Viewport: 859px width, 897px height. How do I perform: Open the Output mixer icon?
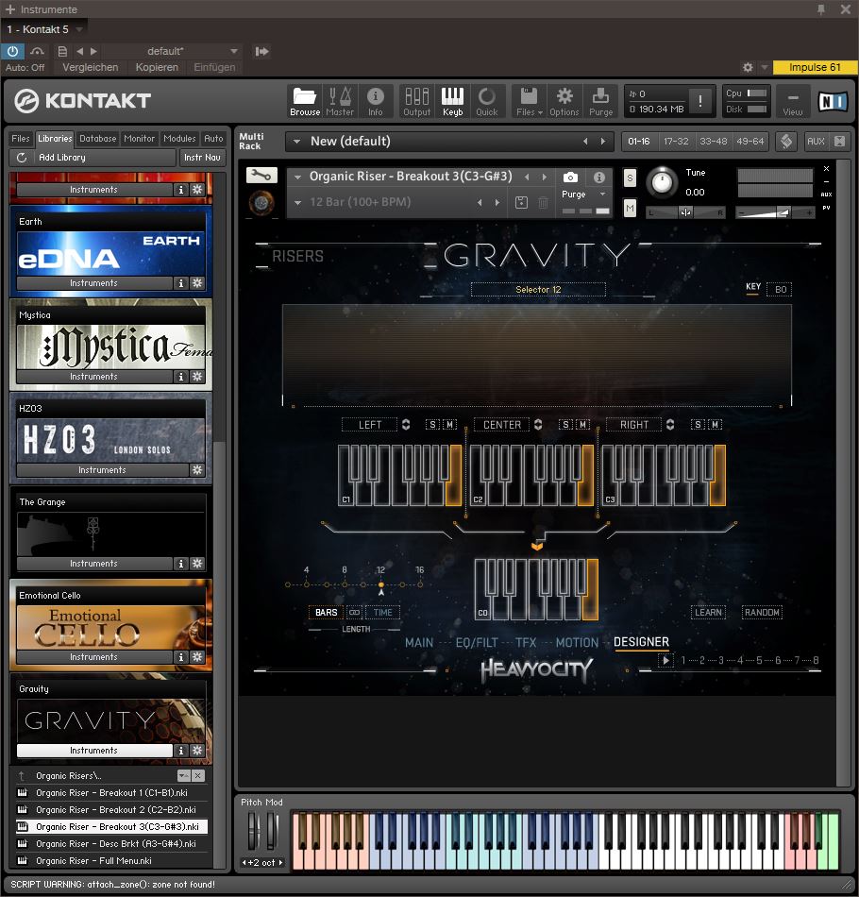[417, 101]
